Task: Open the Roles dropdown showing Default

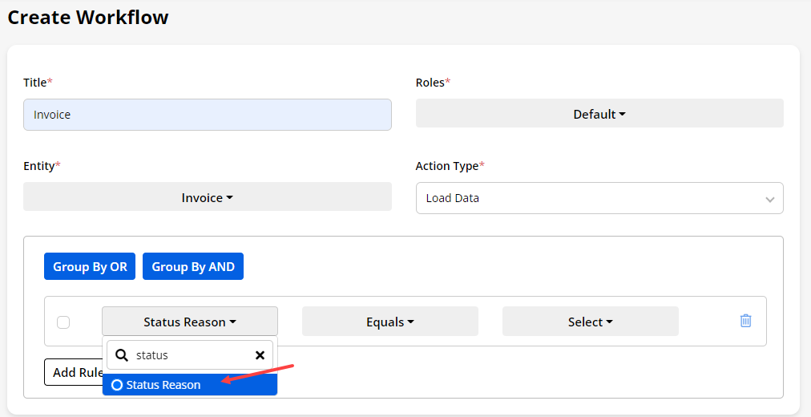Action: pyautogui.click(x=599, y=114)
